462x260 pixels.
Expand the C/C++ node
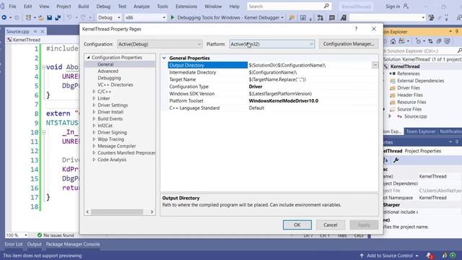click(x=94, y=92)
